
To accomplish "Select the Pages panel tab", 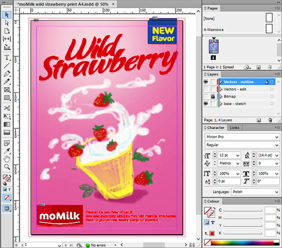I will 211,8.
